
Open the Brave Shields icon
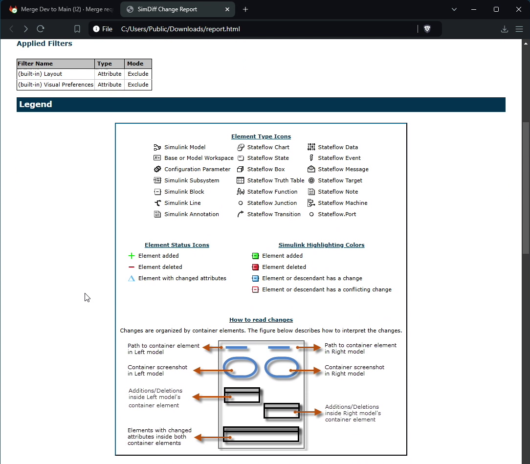pyautogui.click(x=427, y=29)
